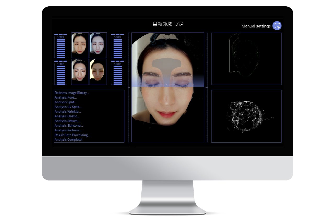Select 'Redness Image Binary...' log line
This screenshot has height=220, width=335.
[x=72, y=93]
